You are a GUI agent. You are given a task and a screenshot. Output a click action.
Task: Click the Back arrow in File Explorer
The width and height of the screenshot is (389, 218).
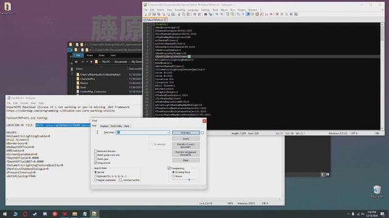click(x=77, y=62)
